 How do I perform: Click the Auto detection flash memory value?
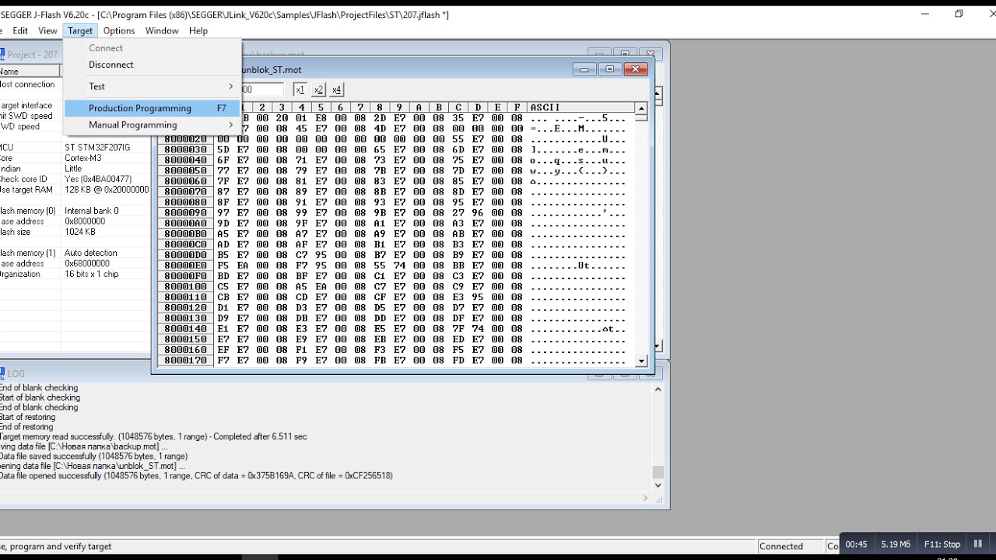(x=91, y=253)
